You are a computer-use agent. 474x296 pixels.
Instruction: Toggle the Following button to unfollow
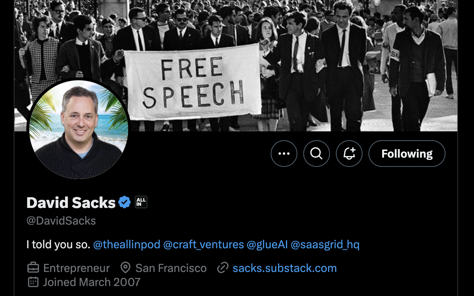(407, 154)
